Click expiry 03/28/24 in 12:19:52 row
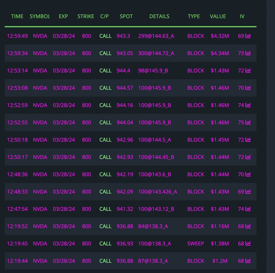Viewport: 275px width, 273px height. pyautogui.click(x=64, y=226)
